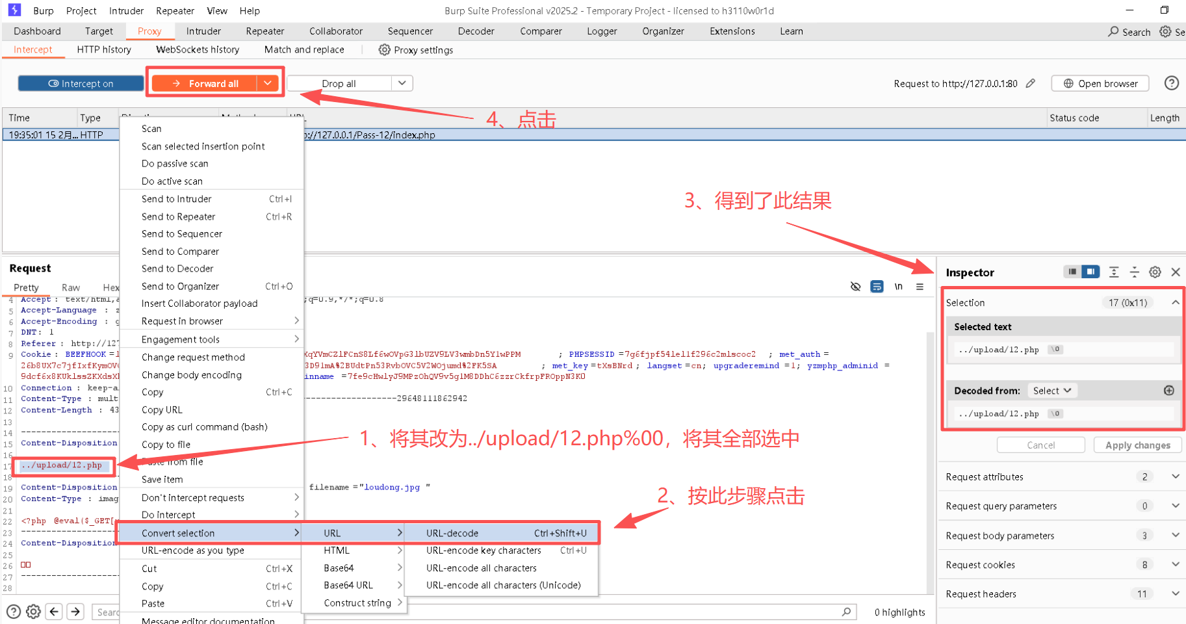Open the Burp settings gear at top right
The width and height of the screenshot is (1186, 624).
coord(1165,31)
